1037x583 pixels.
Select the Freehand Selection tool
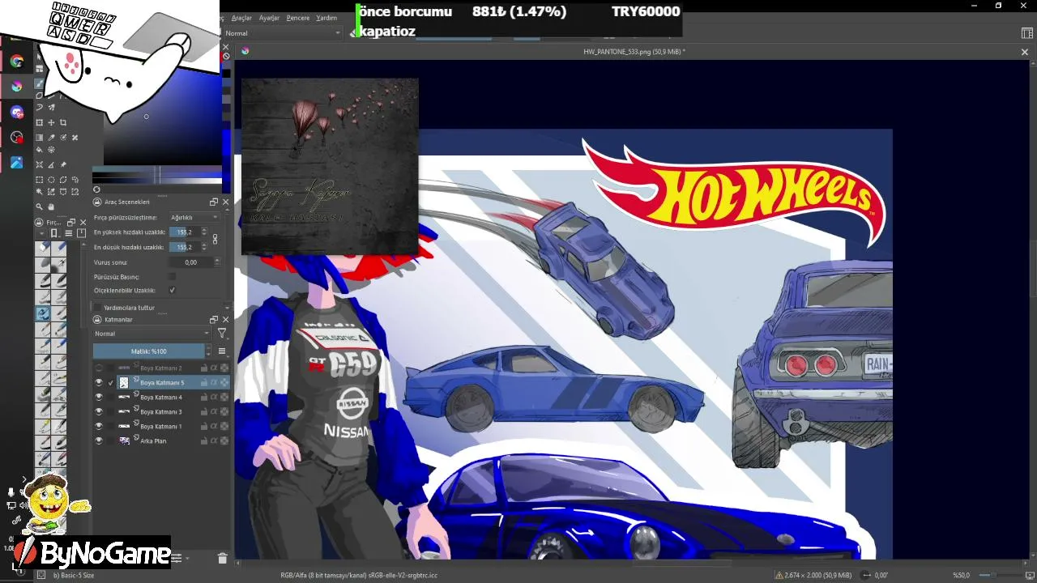click(x=75, y=180)
